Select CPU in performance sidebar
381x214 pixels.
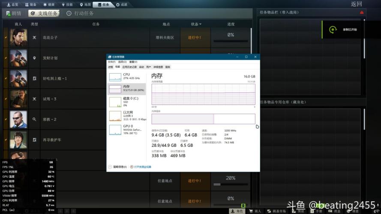(x=127, y=77)
